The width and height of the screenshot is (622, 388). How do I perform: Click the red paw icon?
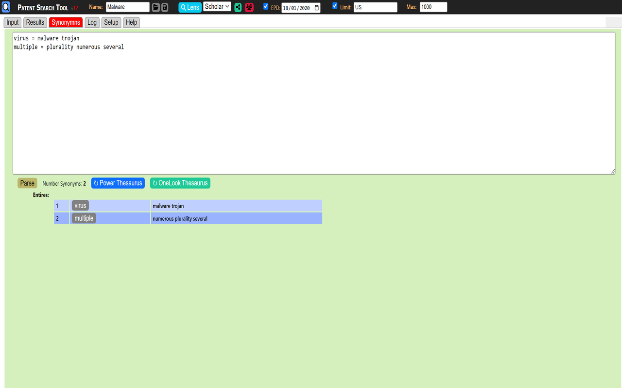[x=249, y=7]
